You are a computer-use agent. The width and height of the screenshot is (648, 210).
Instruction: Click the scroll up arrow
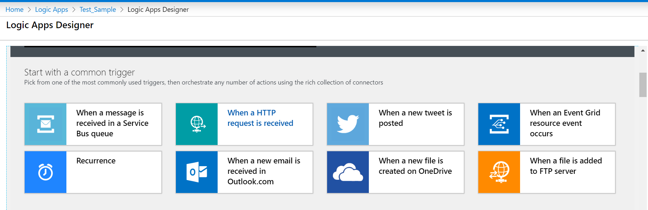[x=643, y=51]
